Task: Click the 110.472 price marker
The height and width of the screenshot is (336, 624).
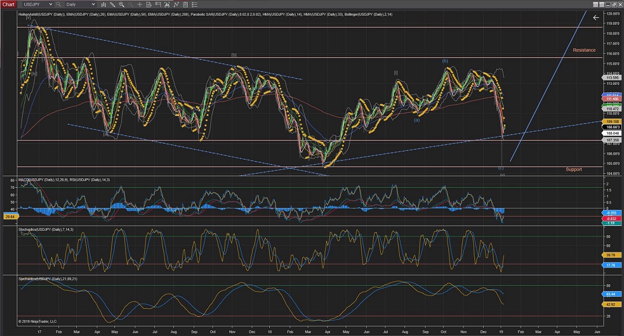Action: (x=612, y=109)
